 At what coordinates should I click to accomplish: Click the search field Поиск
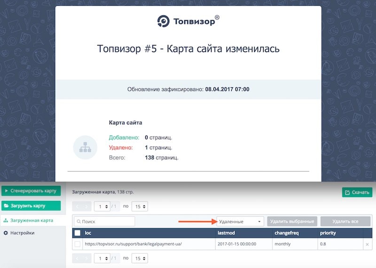[x=104, y=222]
